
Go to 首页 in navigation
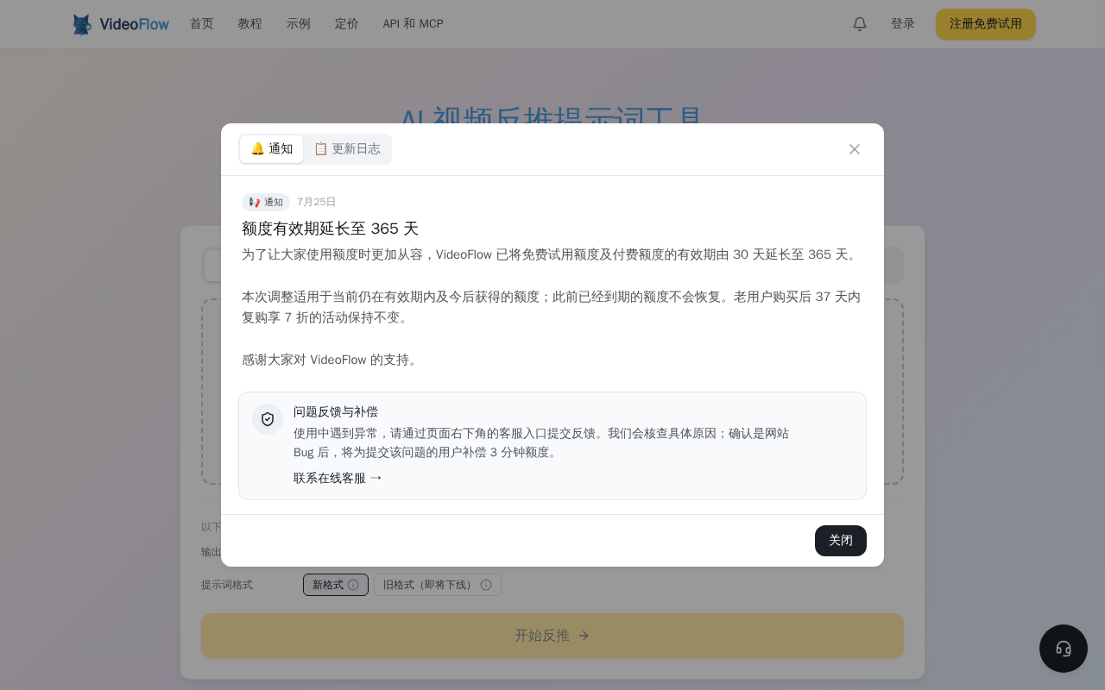[202, 24]
